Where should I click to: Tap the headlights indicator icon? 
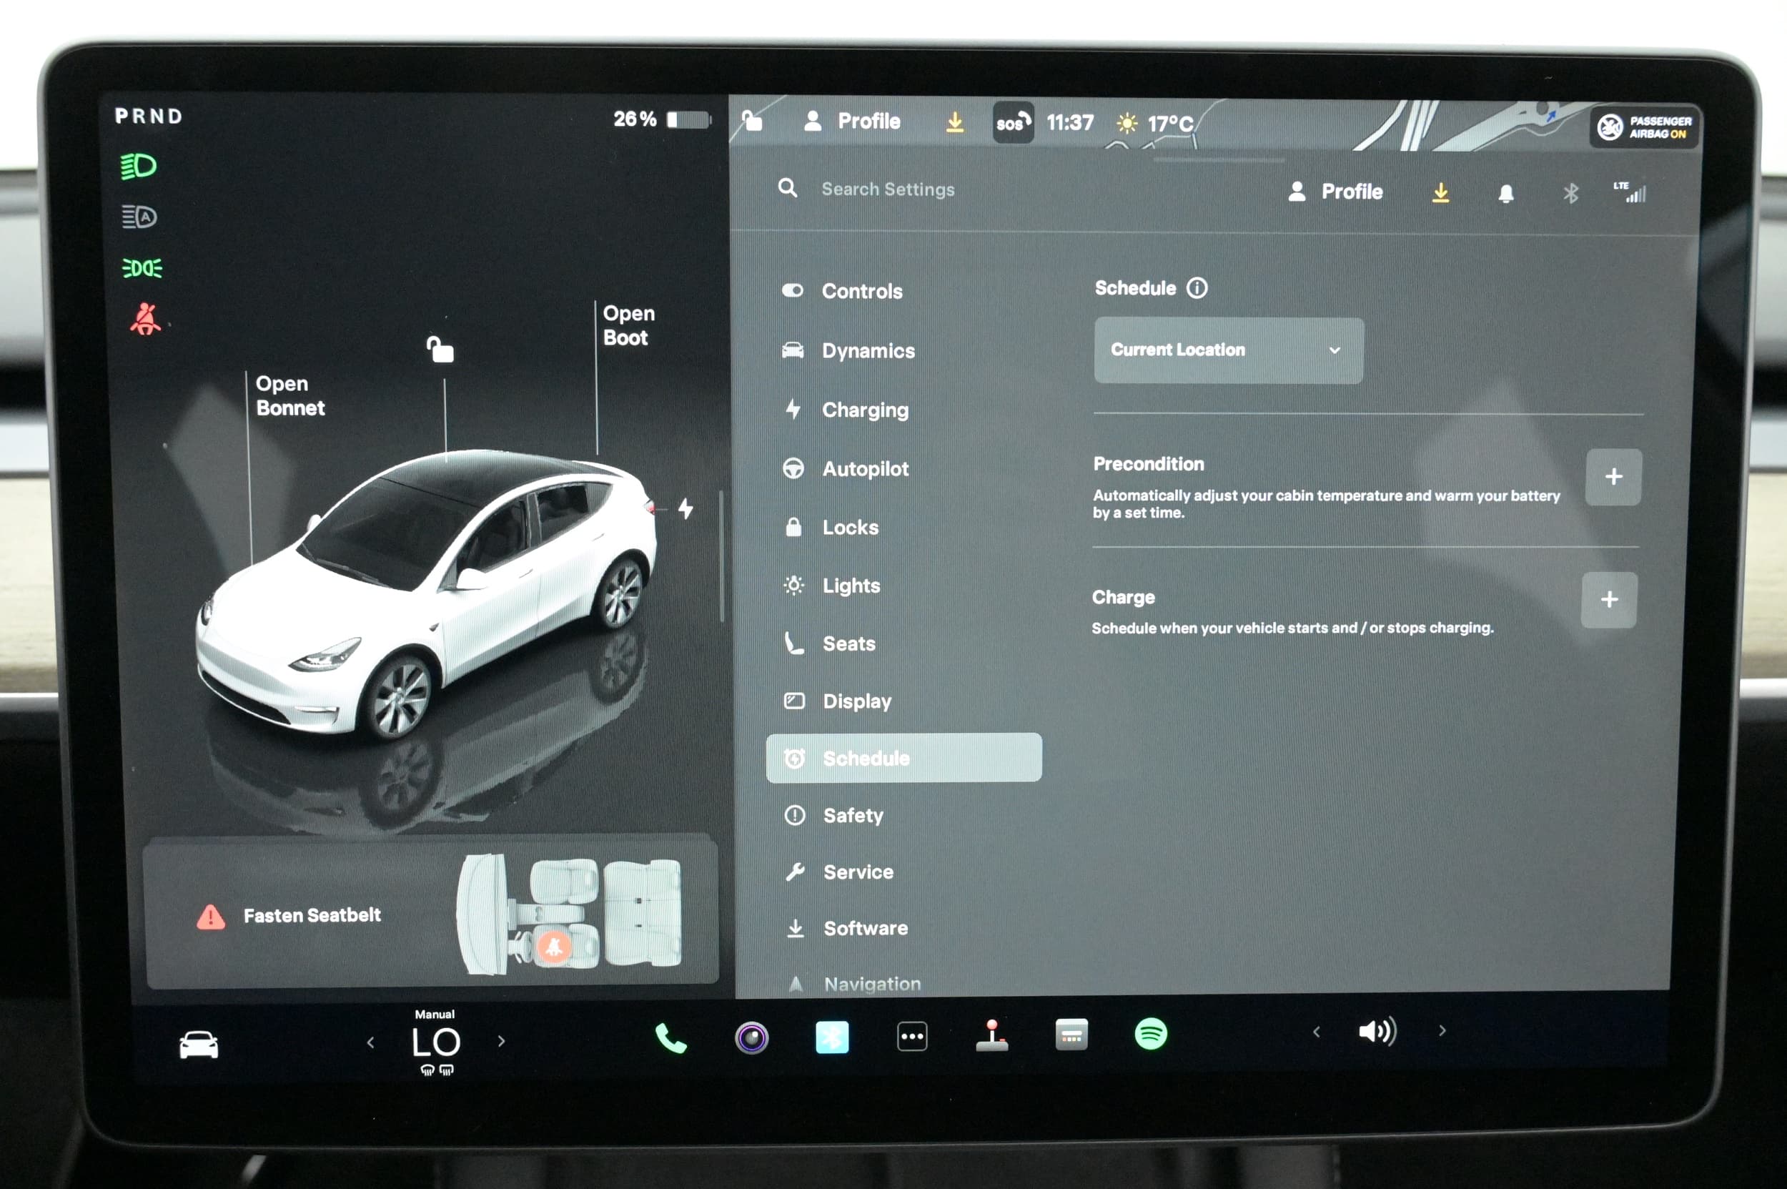click(x=138, y=166)
